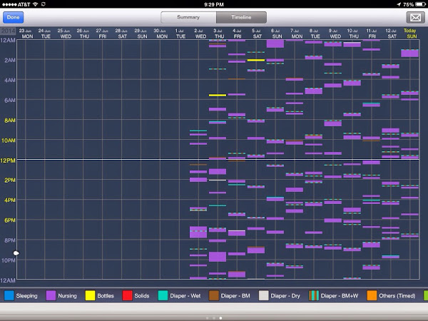Click the 8AM time label
The height and width of the screenshot is (321, 428).
(x=10, y=121)
